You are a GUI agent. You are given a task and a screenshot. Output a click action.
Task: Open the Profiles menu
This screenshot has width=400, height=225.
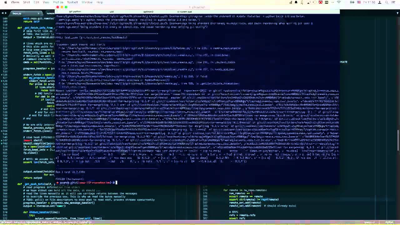[58, 2]
